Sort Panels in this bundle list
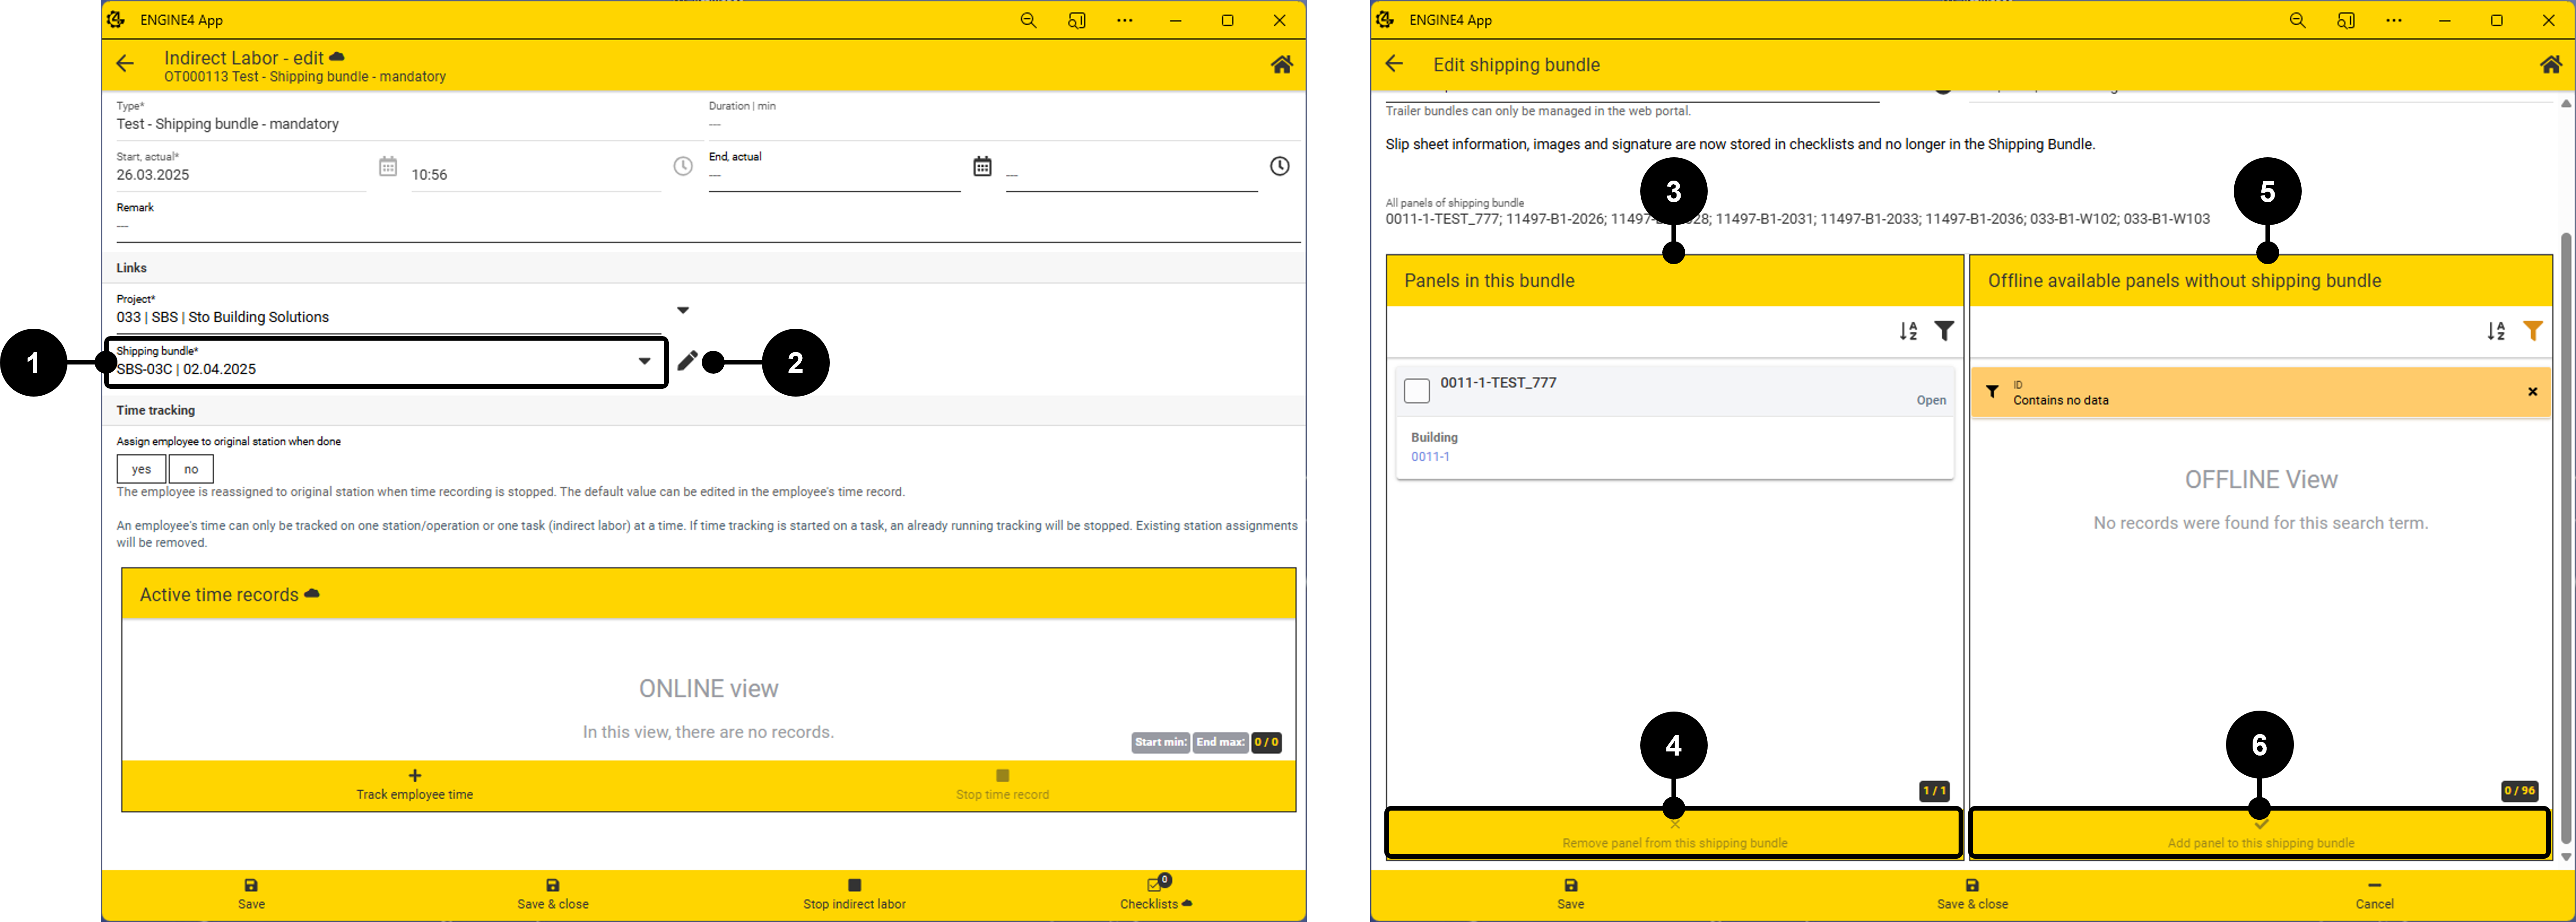The height and width of the screenshot is (922, 2576). tap(1909, 331)
